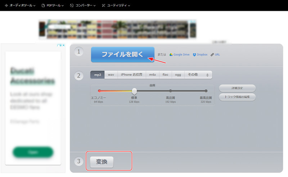Click the PDF tools document icon

tap(43, 5)
